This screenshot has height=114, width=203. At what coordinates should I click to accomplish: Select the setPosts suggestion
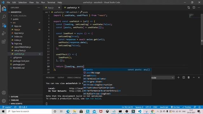[117, 76]
